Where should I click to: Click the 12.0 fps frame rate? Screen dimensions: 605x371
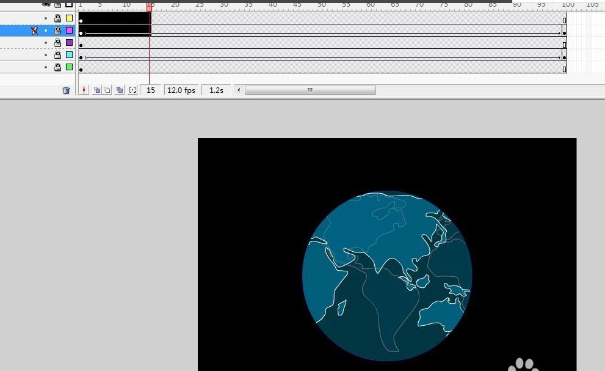tap(181, 90)
